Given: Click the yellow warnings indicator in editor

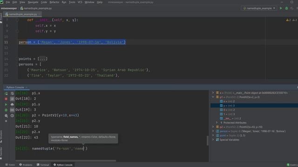Looking at the screenshot, I should tap(288, 20).
